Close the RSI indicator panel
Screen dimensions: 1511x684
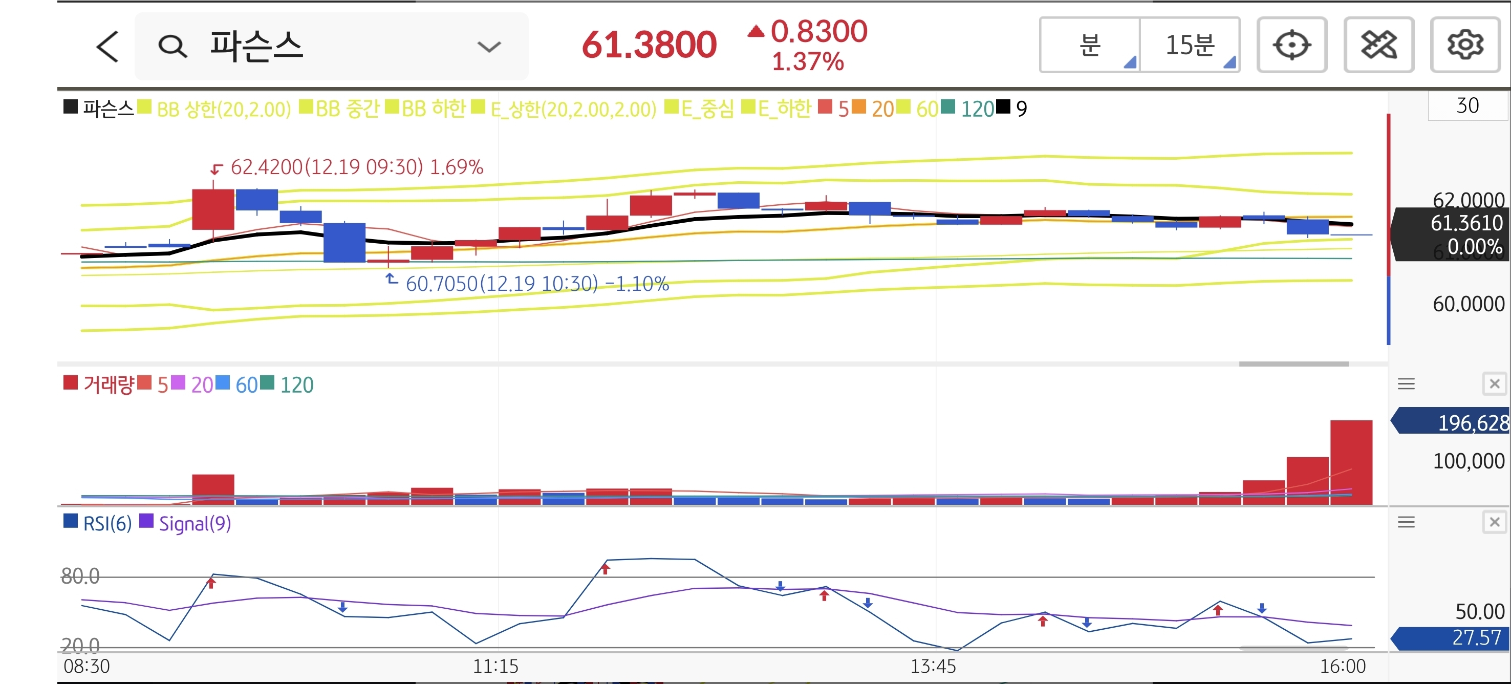(1494, 522)
